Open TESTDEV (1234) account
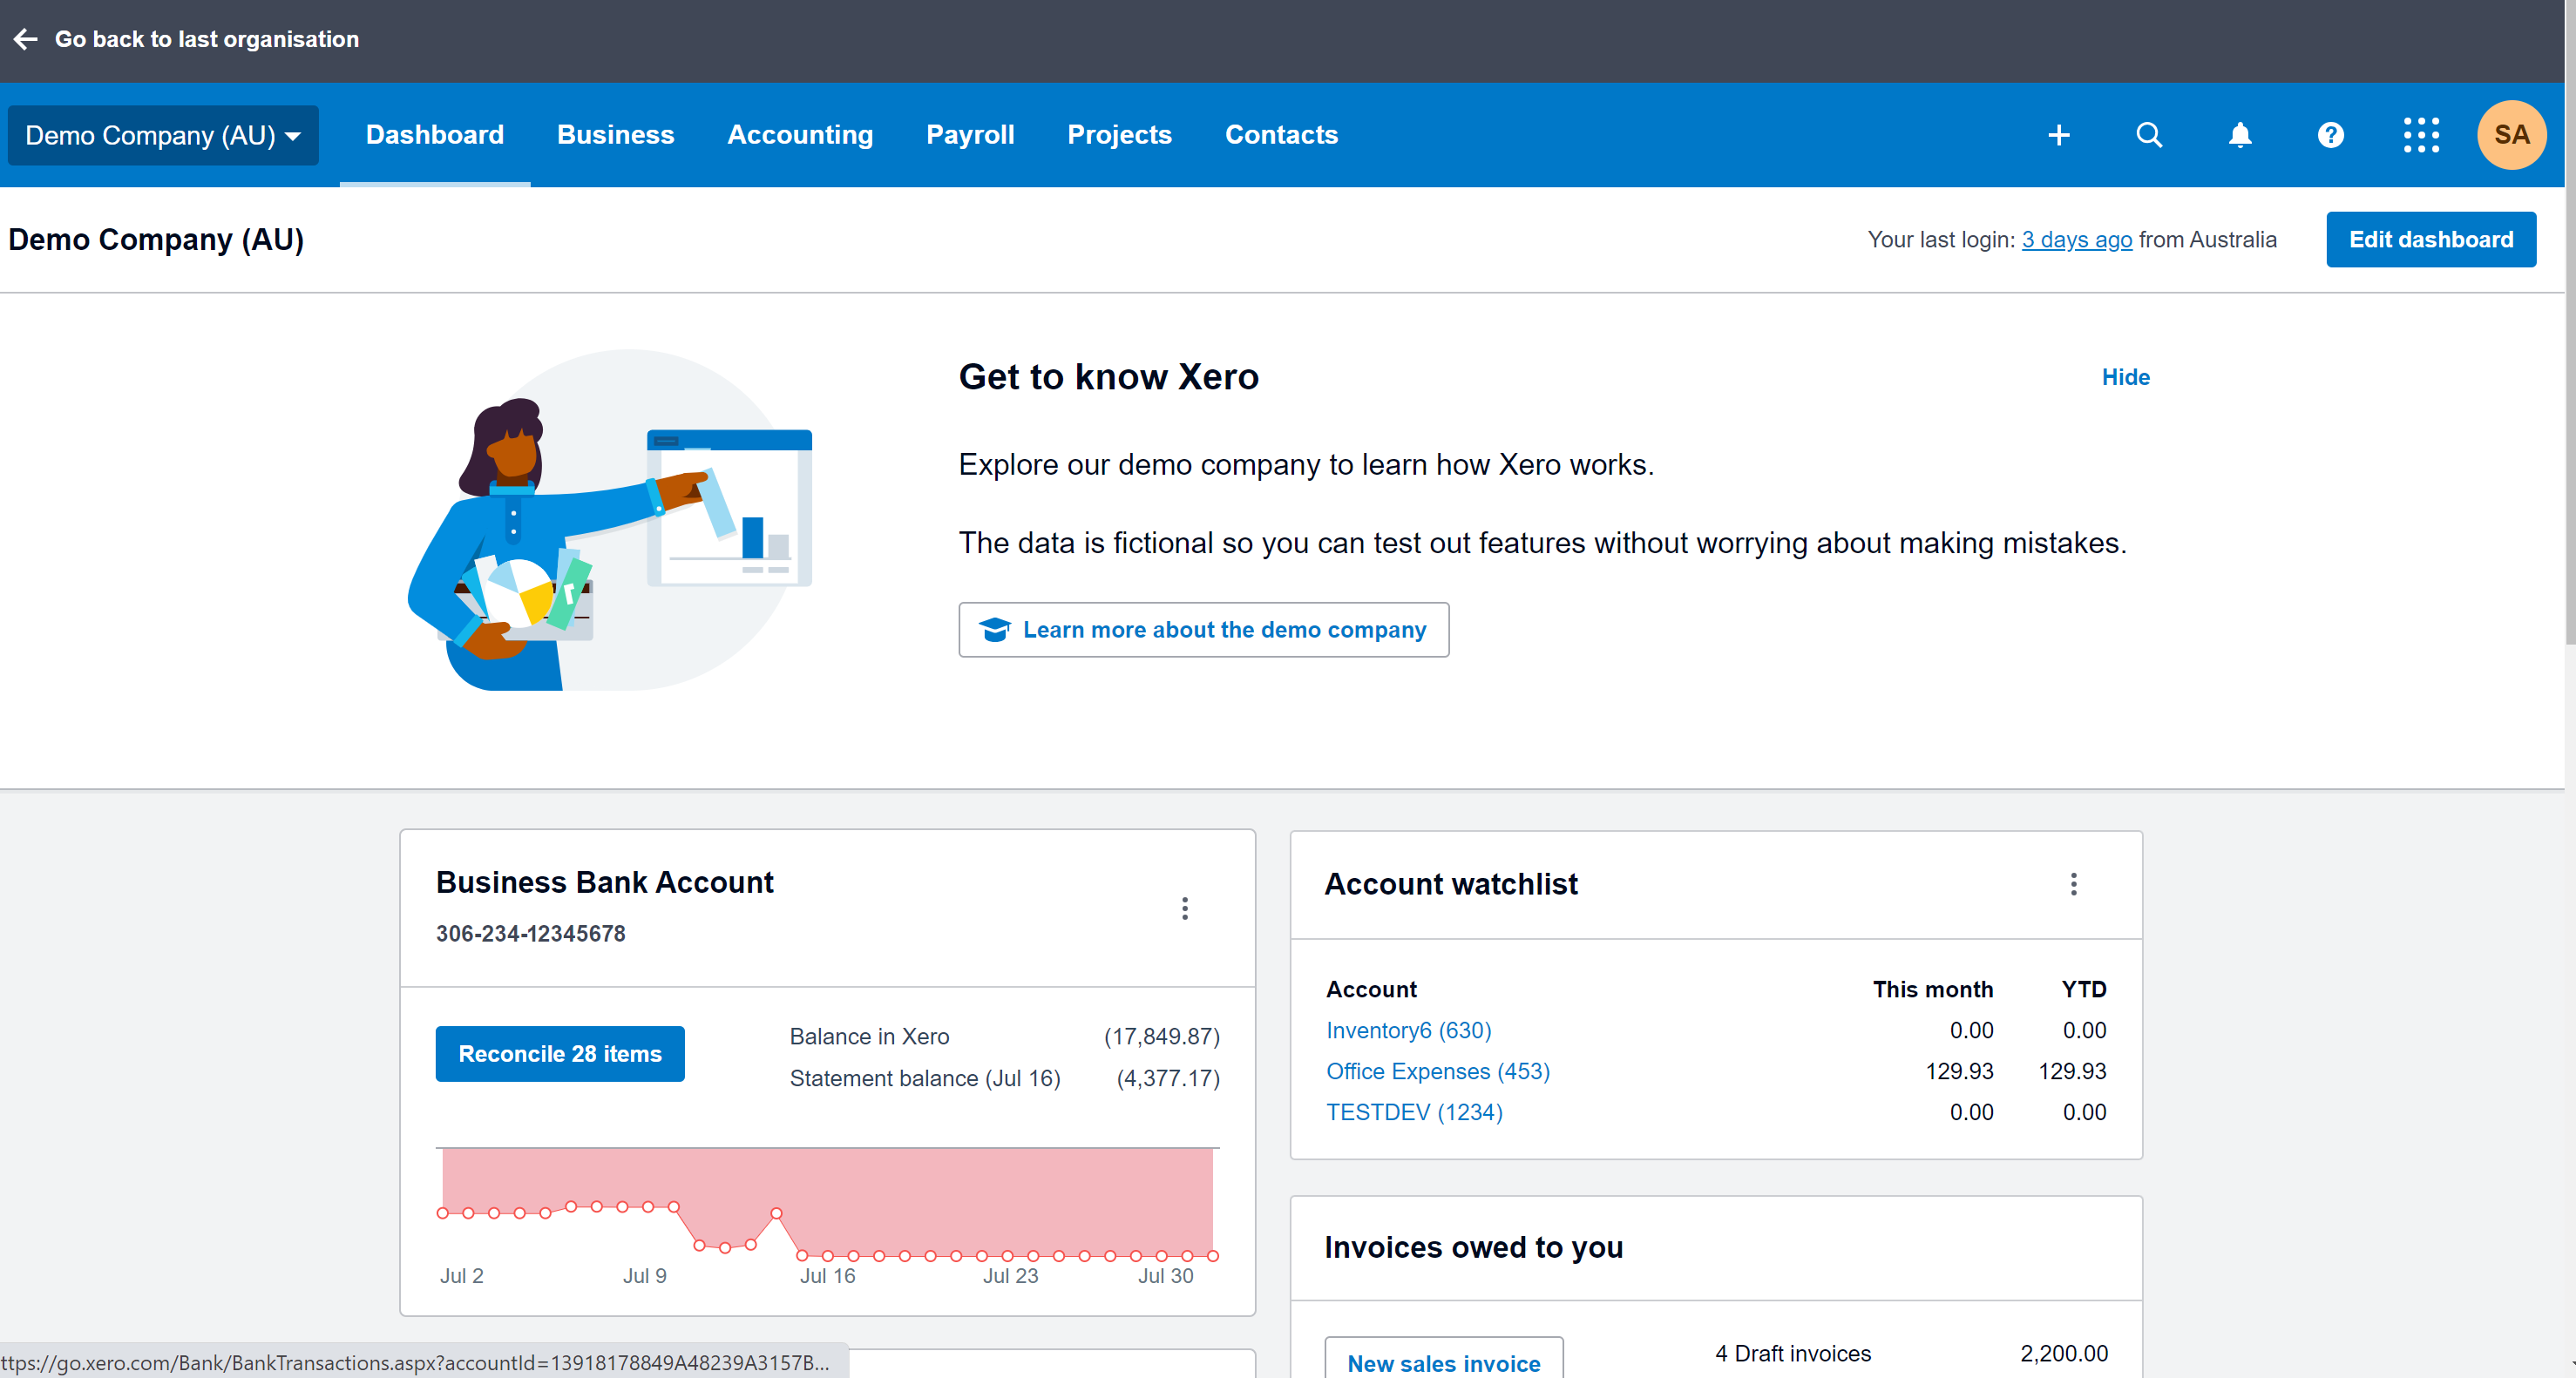2576x1378 pixels. (x=1414, y=1112)
